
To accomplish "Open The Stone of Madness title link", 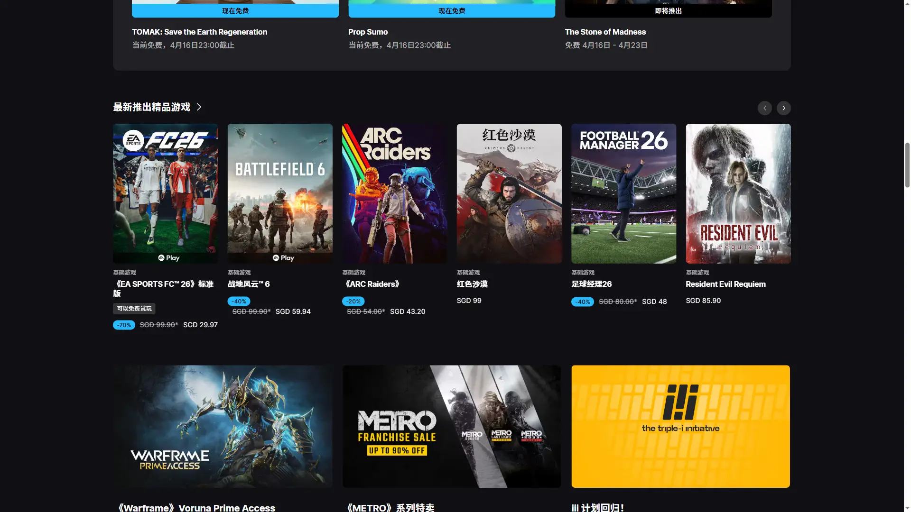I will pos(605,32).
